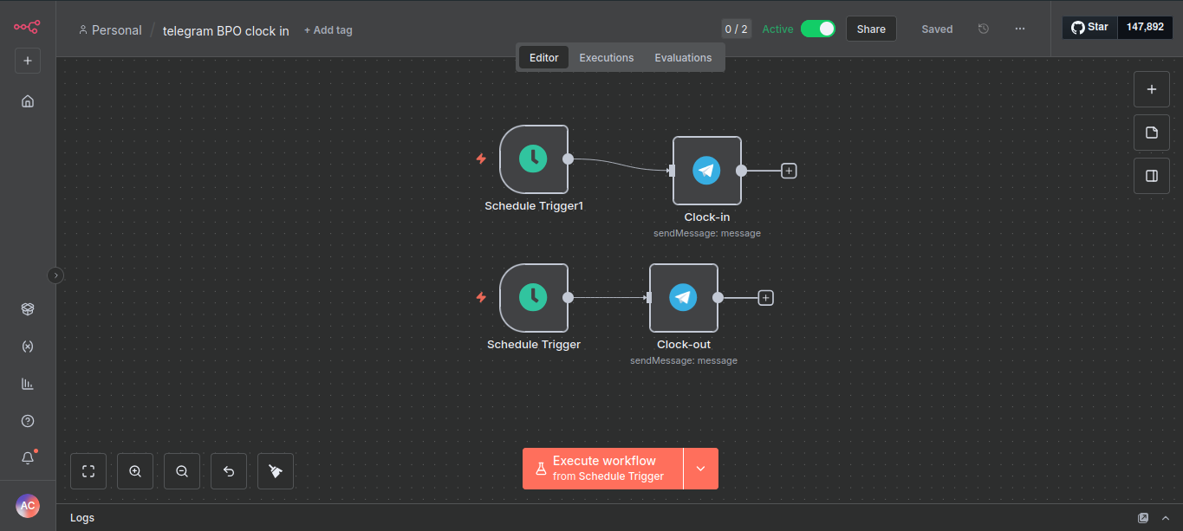Open notifications via the bell icon
Image resolution: width=1183 pixels, height=531 pixels.
pos(27,457)
